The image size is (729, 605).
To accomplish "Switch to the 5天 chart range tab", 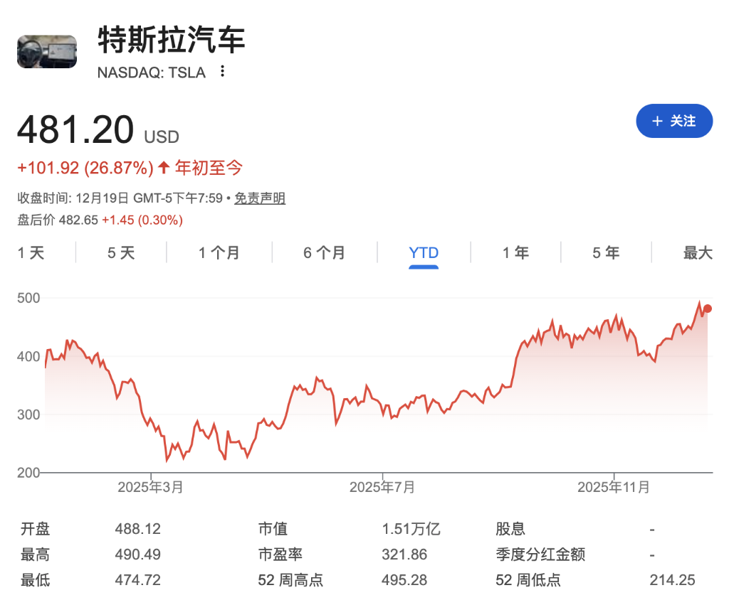I will 120,252.
